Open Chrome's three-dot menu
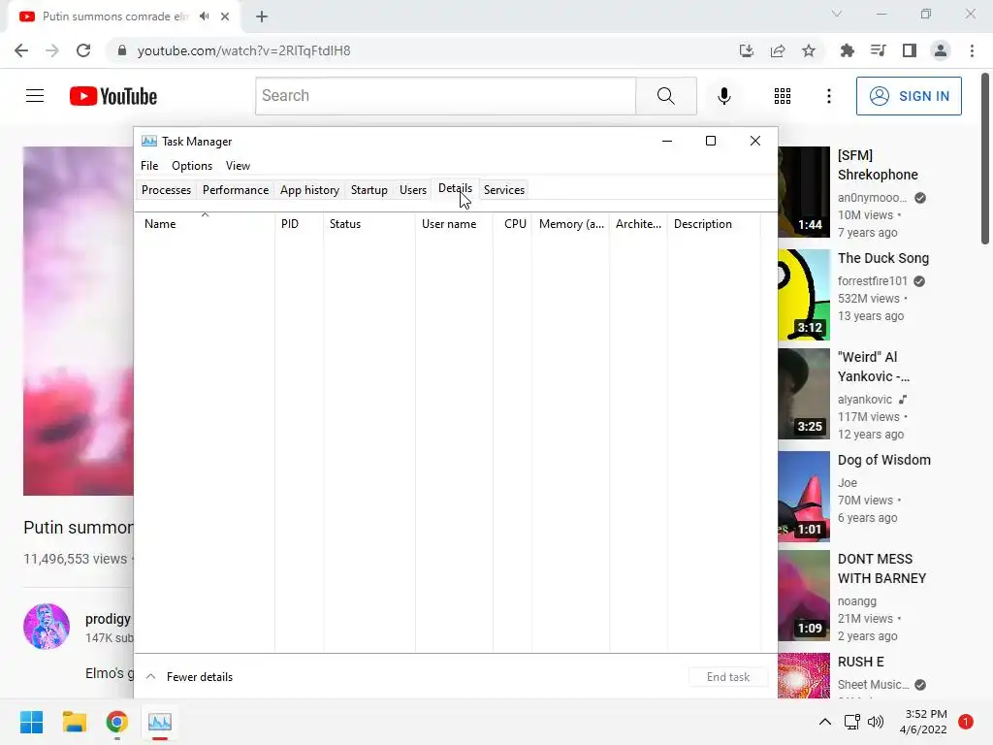 point(972,50)
